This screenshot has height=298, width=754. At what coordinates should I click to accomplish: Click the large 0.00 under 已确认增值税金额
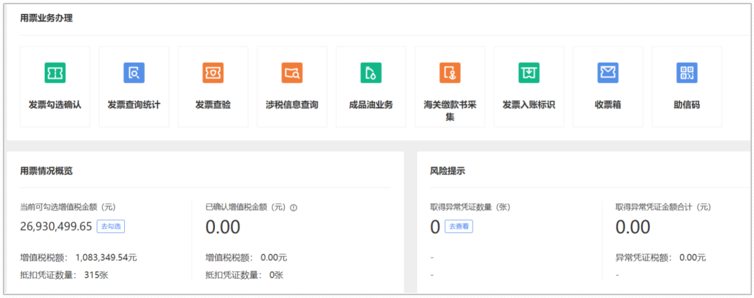[x=223, y=227]
